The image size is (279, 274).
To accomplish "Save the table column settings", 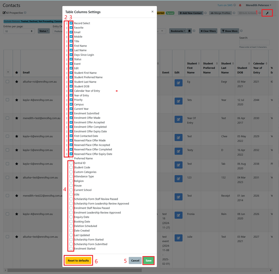I will point(149,260).
